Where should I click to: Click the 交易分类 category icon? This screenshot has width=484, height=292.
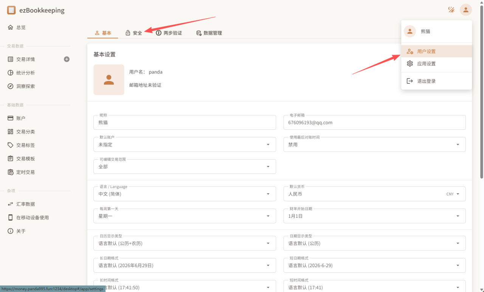coord(10,132)
